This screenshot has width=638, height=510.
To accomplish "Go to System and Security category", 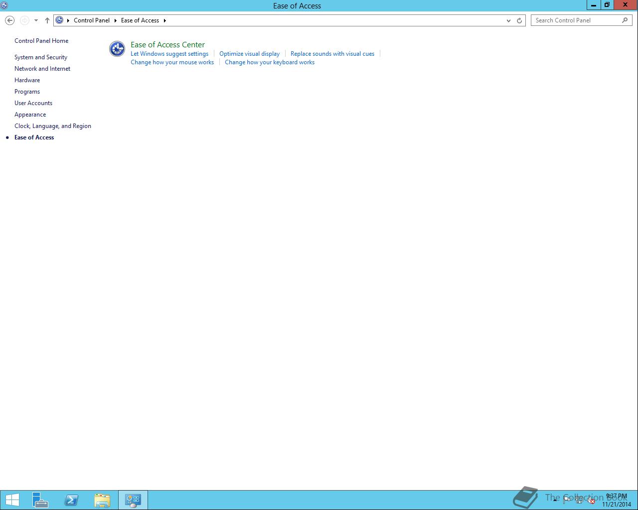I will (41, 57).
